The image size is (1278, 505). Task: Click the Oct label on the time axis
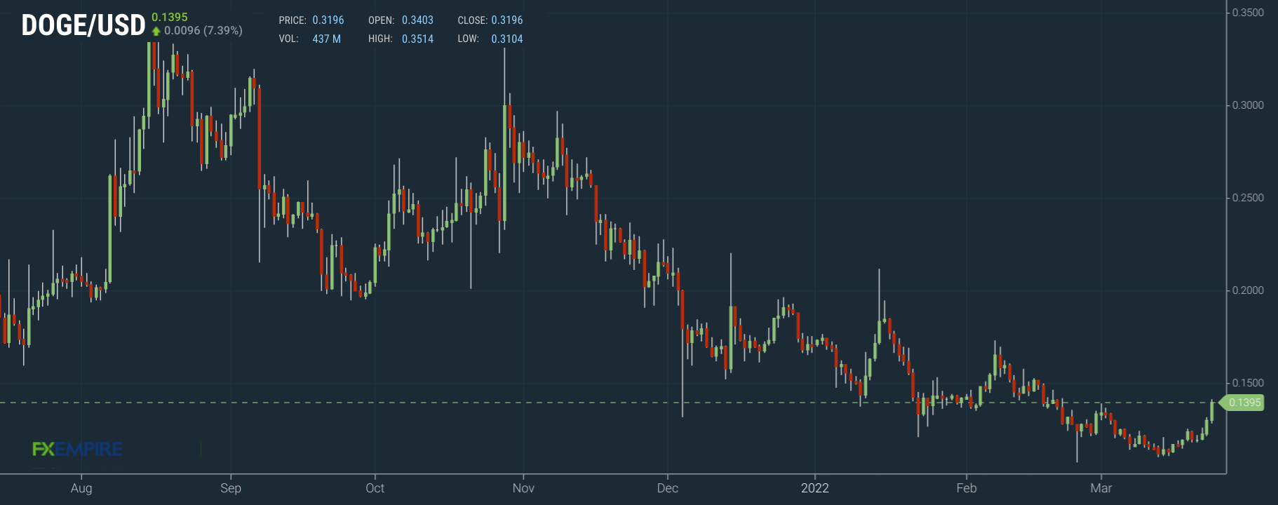pos(375,488)
